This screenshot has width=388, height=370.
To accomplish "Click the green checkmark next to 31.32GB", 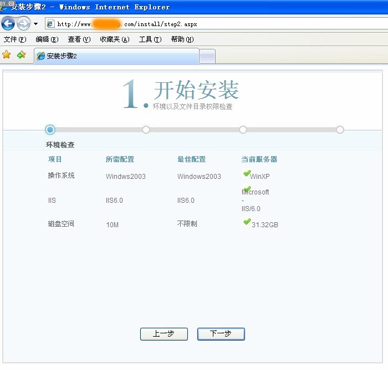I will (x=247, y=222).
